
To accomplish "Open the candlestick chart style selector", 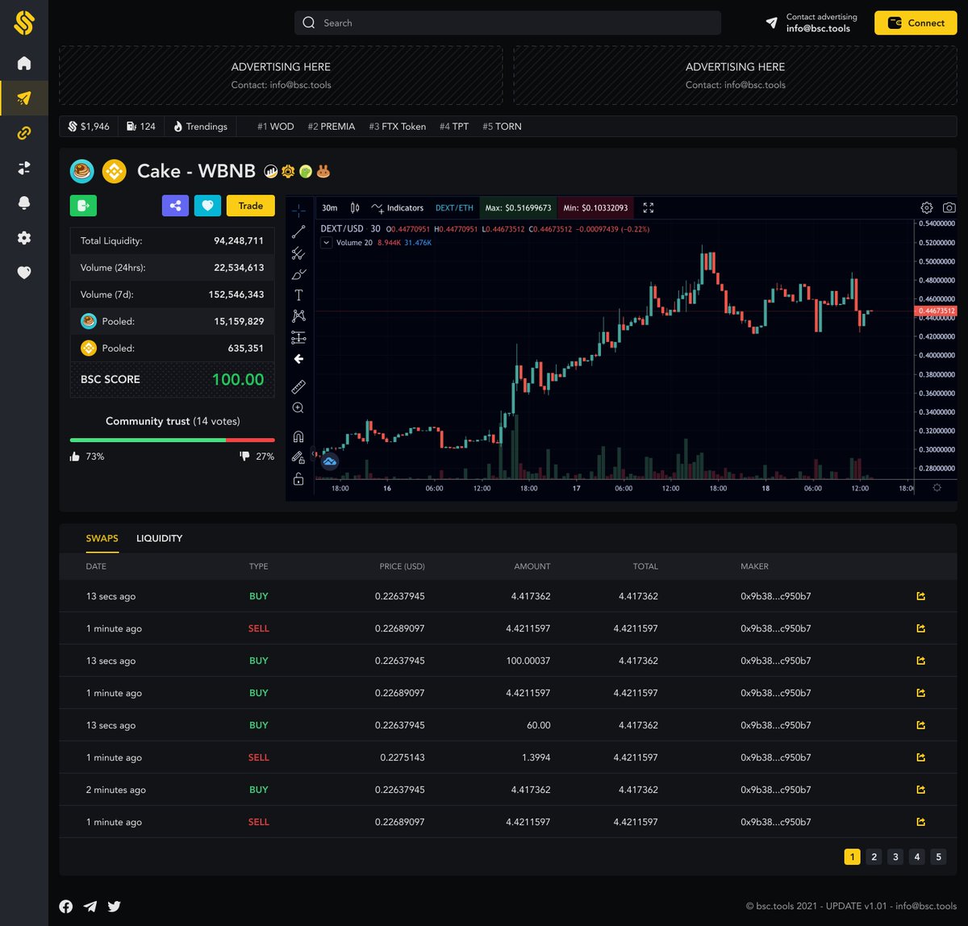I will (355, 207).
